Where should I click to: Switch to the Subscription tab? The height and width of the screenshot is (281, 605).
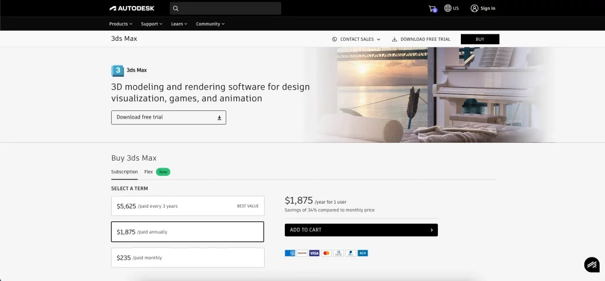tap(124, 172)
